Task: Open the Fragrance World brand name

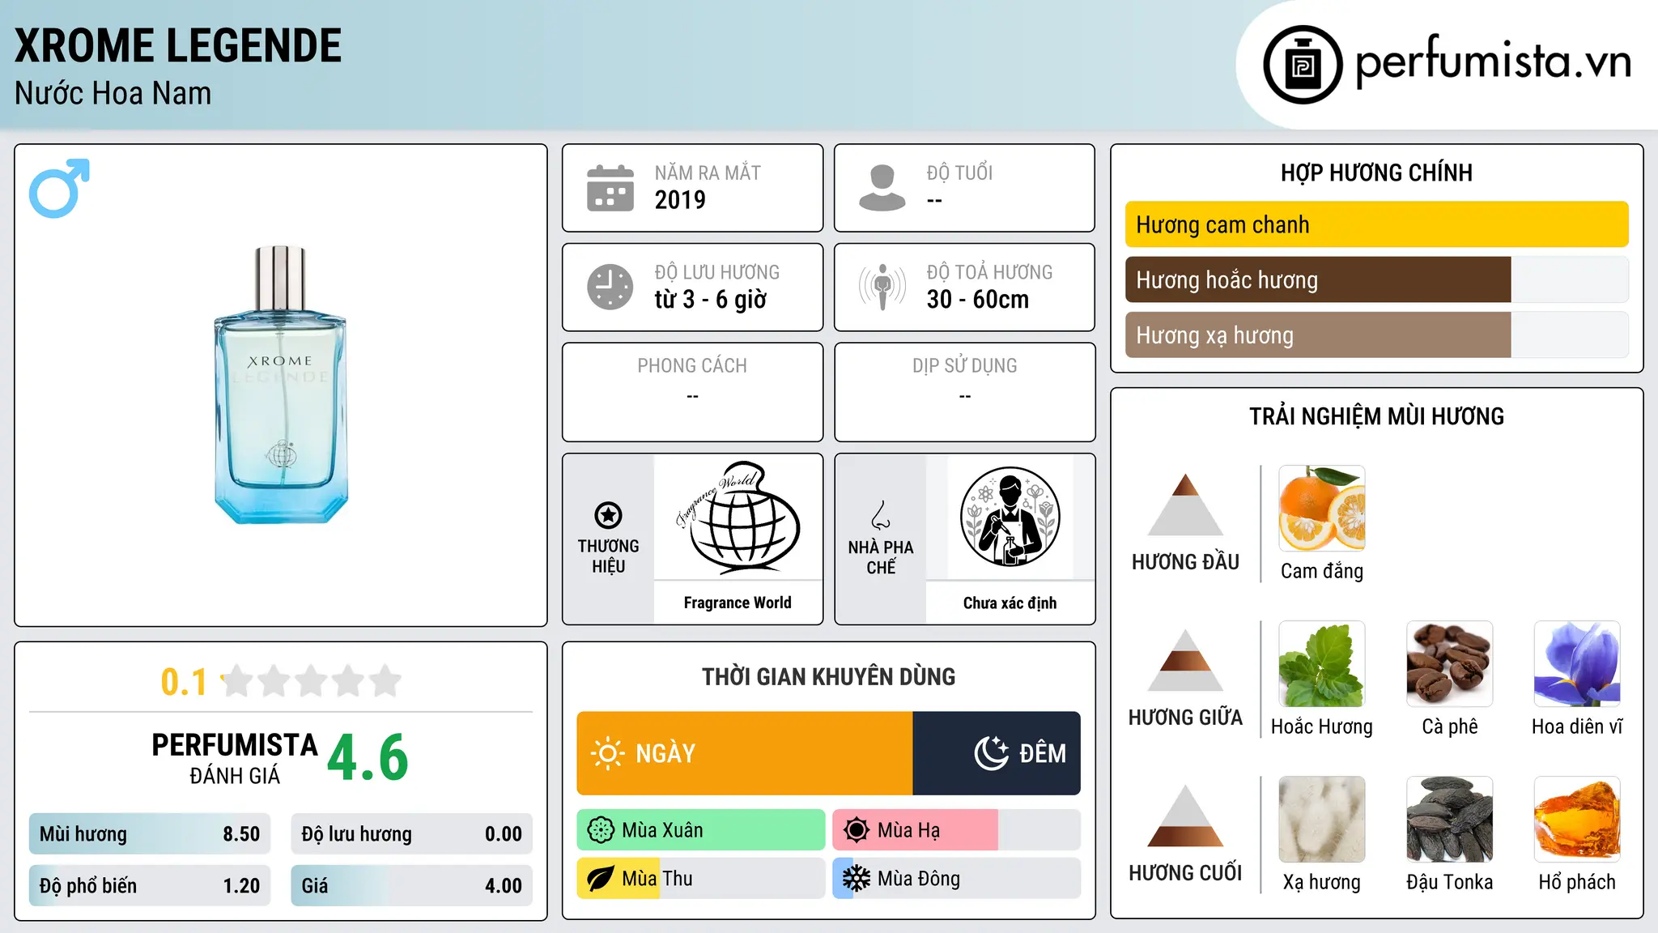Action: click(x=738, y=603)
